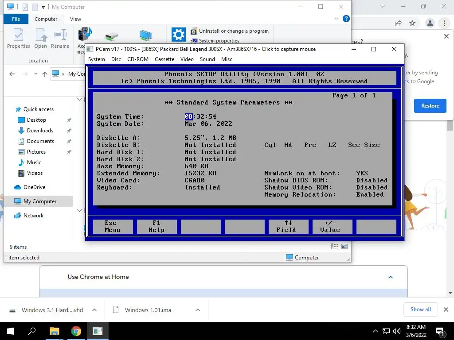Screen dimensions: 454x340
Task: Dismiss the Chrome restore popup
Action: pyautogui.click(x=446, y=36)
